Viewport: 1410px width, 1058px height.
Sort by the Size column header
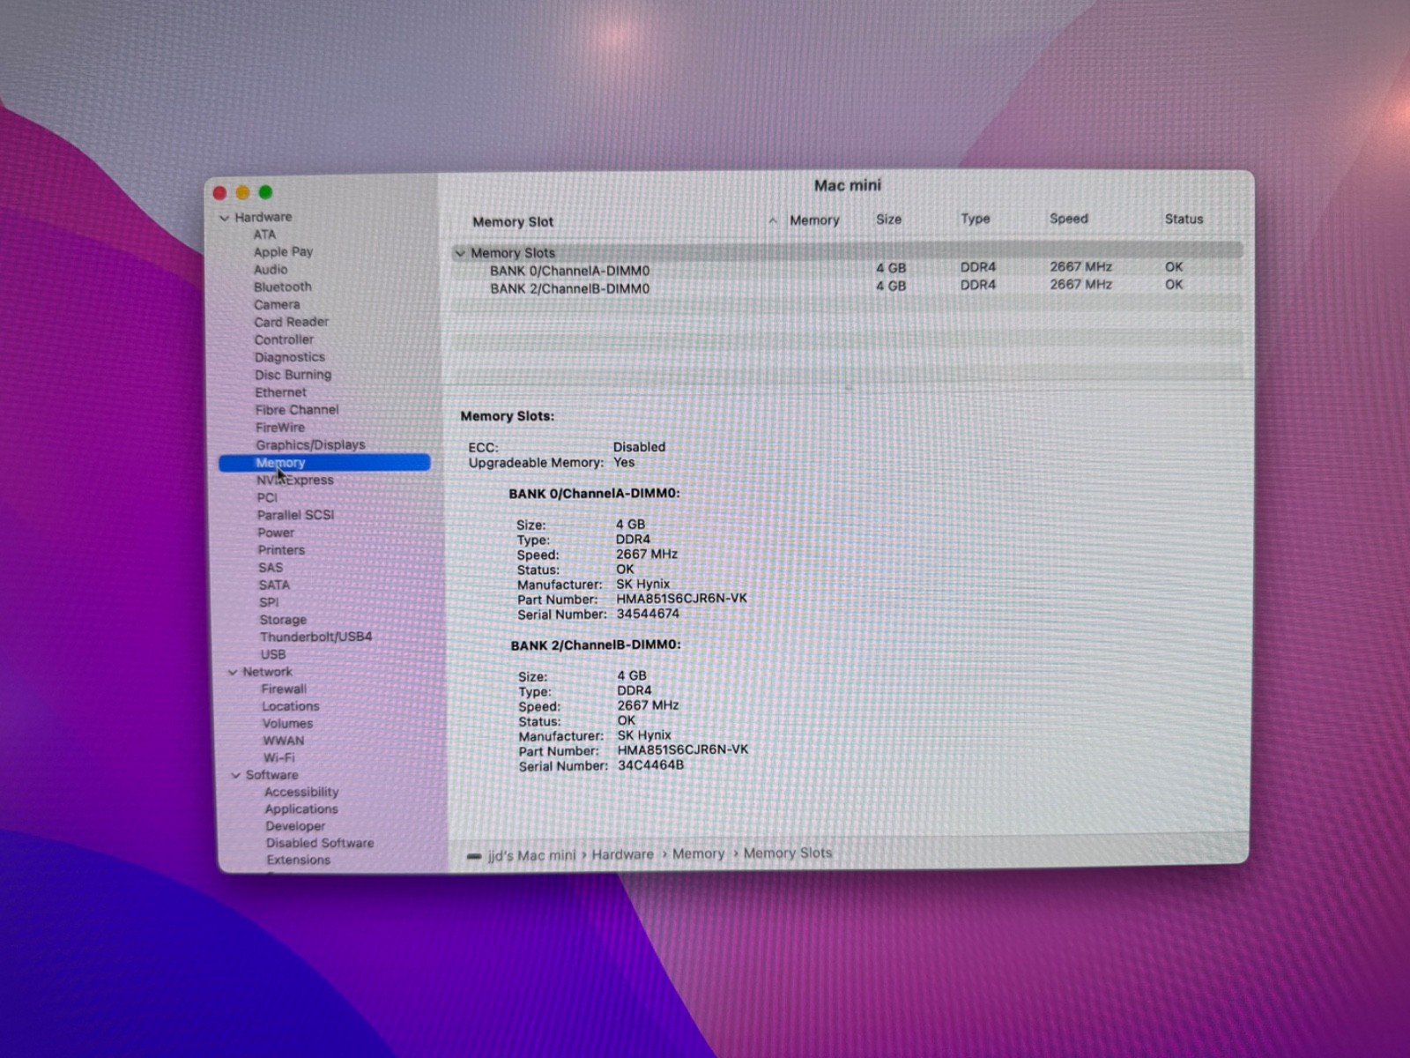tap(888, 220)
